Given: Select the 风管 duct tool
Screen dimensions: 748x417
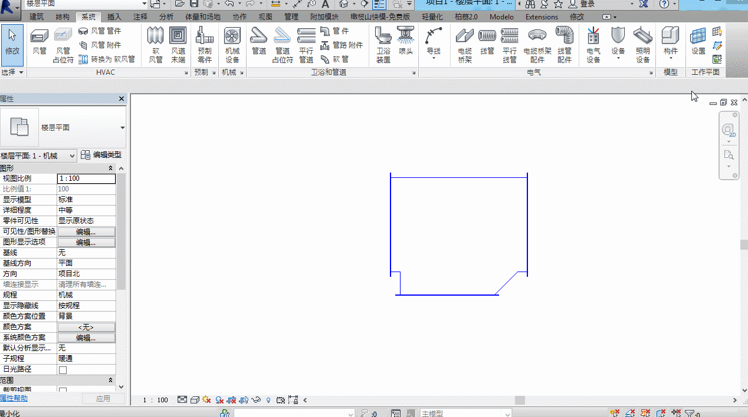Looking at the screenshot, I should [40, 42].
